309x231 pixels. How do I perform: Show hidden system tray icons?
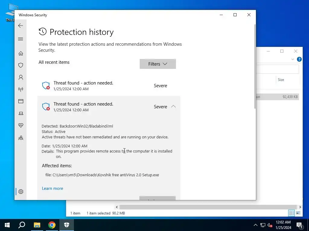(x=255, y=225)
